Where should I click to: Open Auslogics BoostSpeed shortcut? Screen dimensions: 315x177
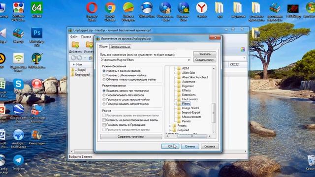18,135
